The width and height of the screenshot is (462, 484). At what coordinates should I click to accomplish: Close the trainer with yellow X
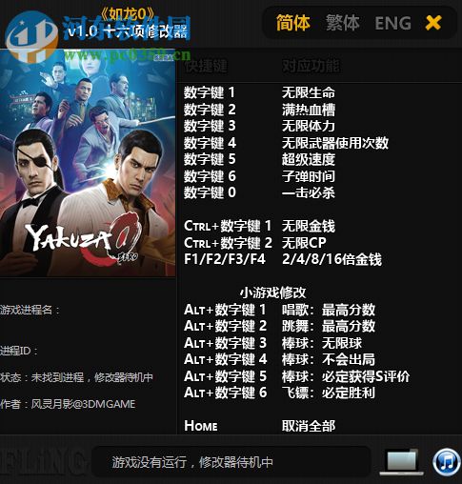point(433,23)
